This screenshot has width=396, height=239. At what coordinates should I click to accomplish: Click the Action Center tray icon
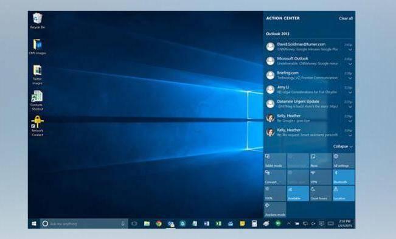click(322, 224)
